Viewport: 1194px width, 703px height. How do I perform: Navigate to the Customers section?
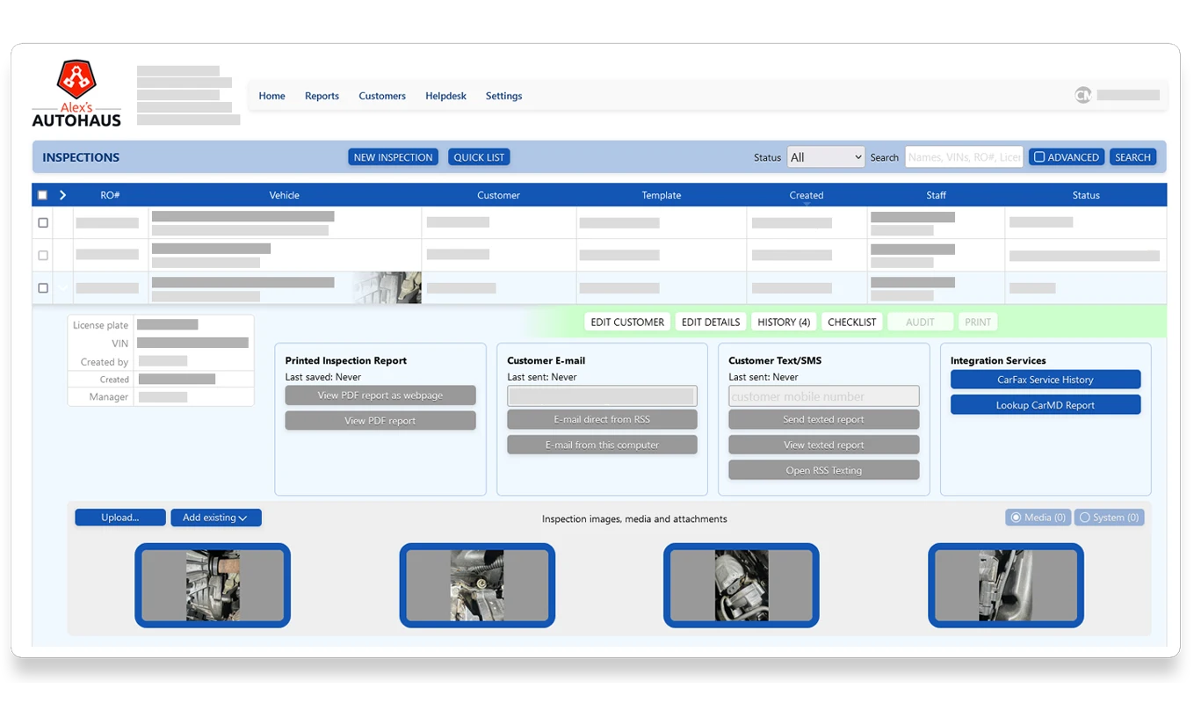click(x=382, y=95)
